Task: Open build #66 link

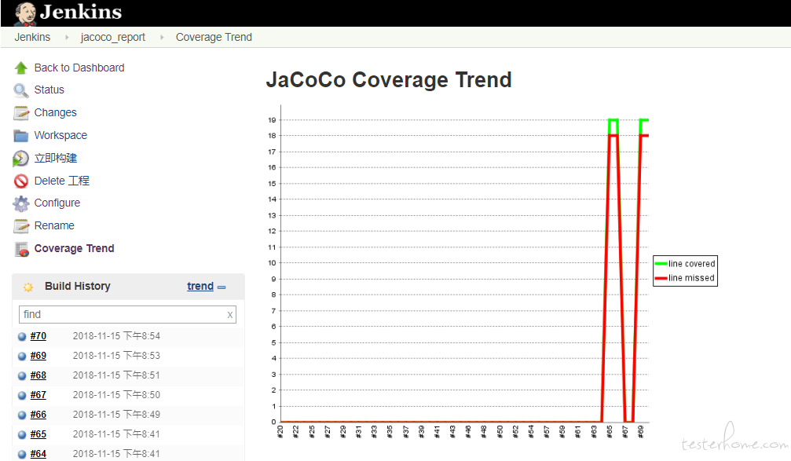Action: [38, 415]
